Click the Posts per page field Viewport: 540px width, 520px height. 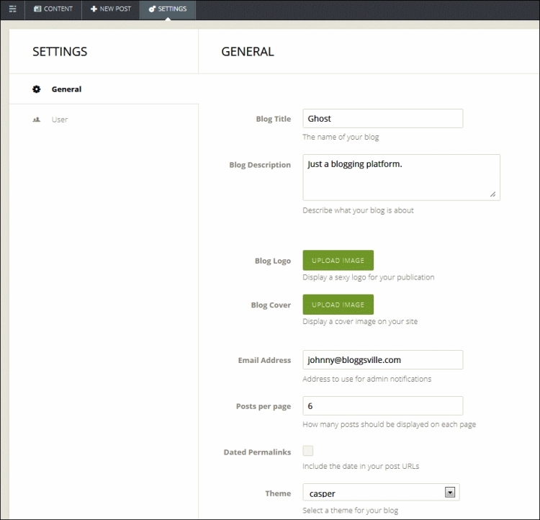click(x=382, y=405)
